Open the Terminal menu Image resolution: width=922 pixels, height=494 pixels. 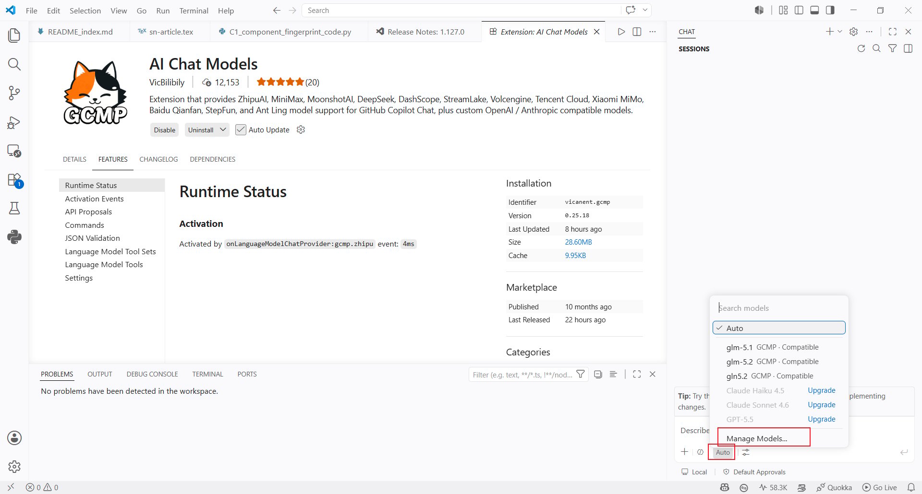(194, 11)
